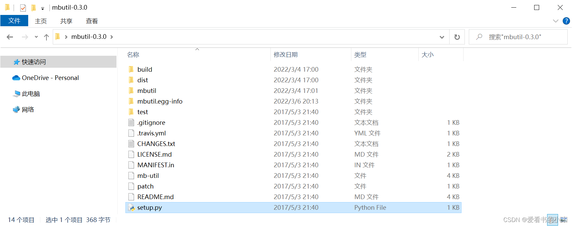
Task: Switch to details view in status bar
Action: point(552,220)
